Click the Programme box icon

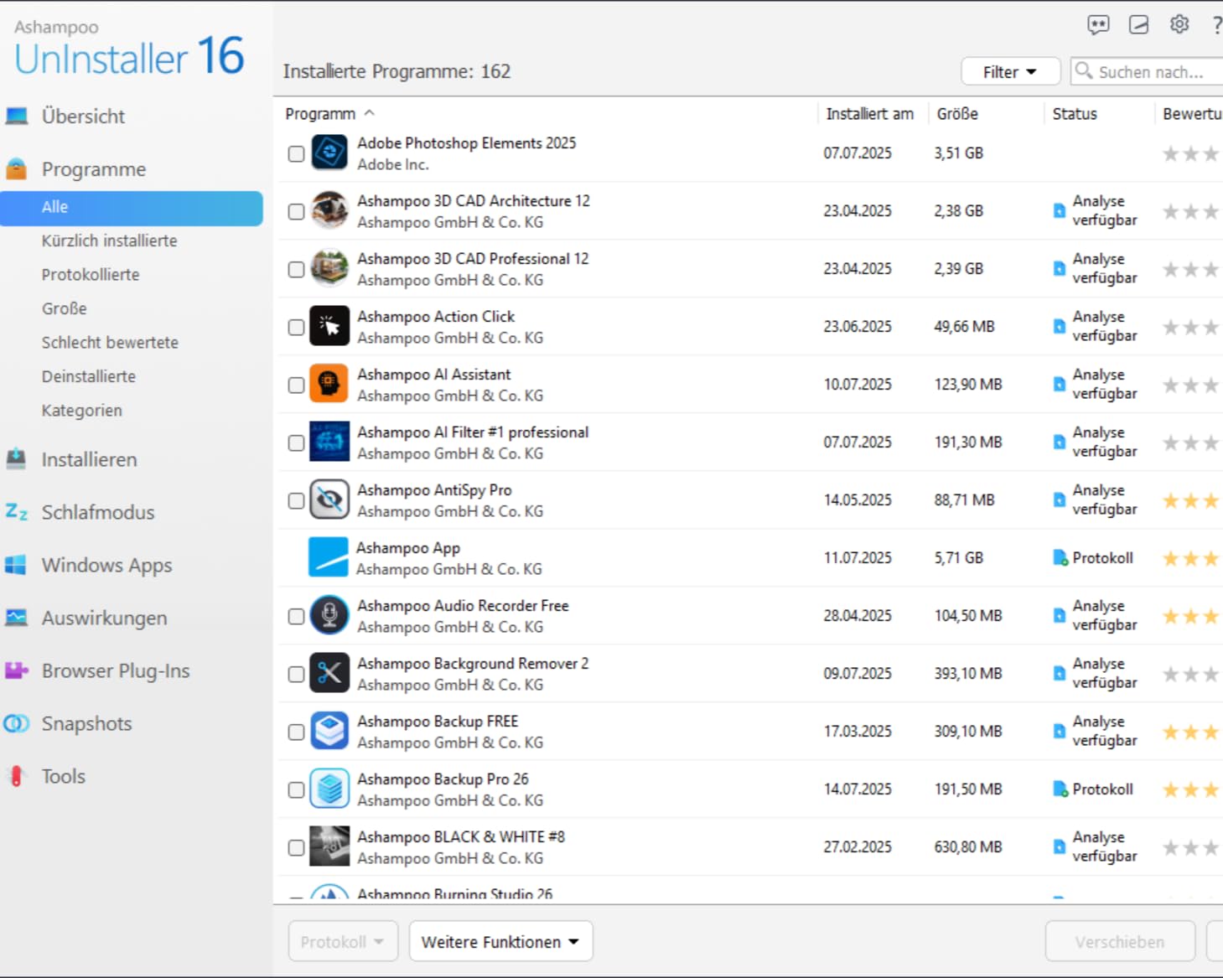pyautogui.click(x=17, y=169)
